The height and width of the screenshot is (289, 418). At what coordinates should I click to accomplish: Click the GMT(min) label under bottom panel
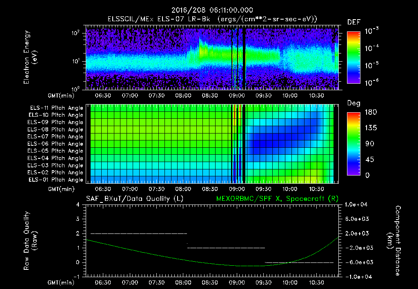point(61,282)
